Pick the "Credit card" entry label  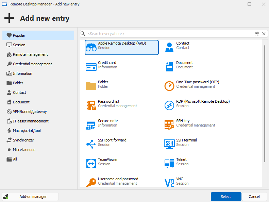pos(107,63)
